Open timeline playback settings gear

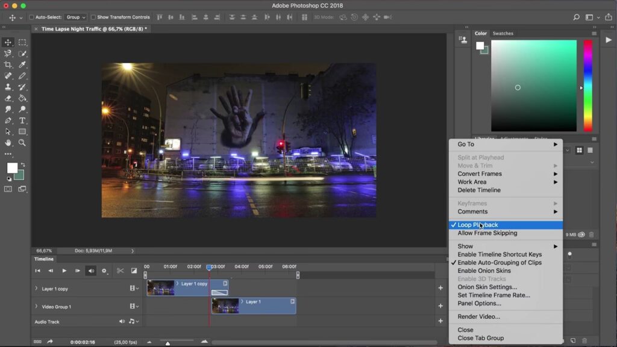pyautogui.click(x=104, y=271)
